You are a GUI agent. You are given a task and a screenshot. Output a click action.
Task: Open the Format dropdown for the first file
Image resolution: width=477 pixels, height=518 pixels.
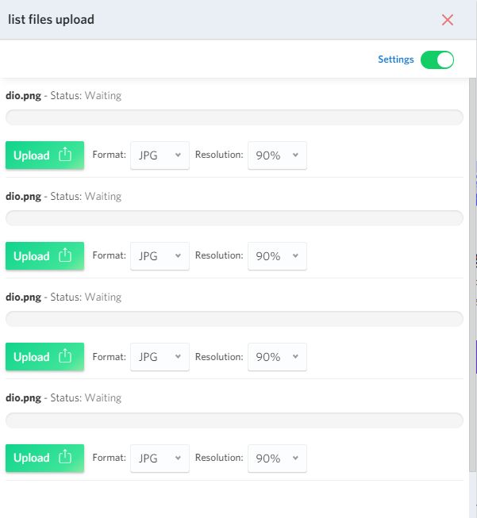coord(160,155)
